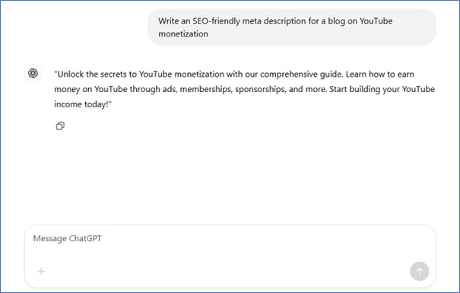Click the response line ending "income today!"
Image resolution: width=460 pixels, height=293 pixels.
(x=83, y=104)
